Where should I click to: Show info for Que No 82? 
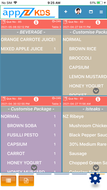pos(98,22)
